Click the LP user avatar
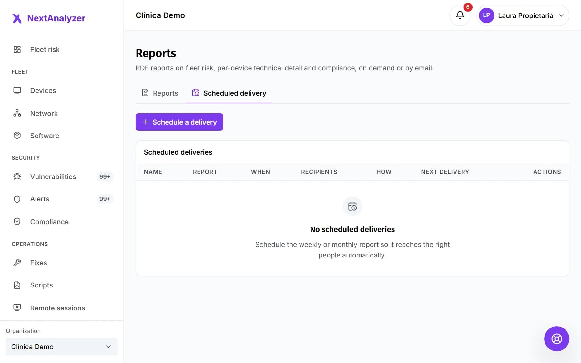Image resolution: width=581 pixels, height=363 pixels. tap(486, 15)
